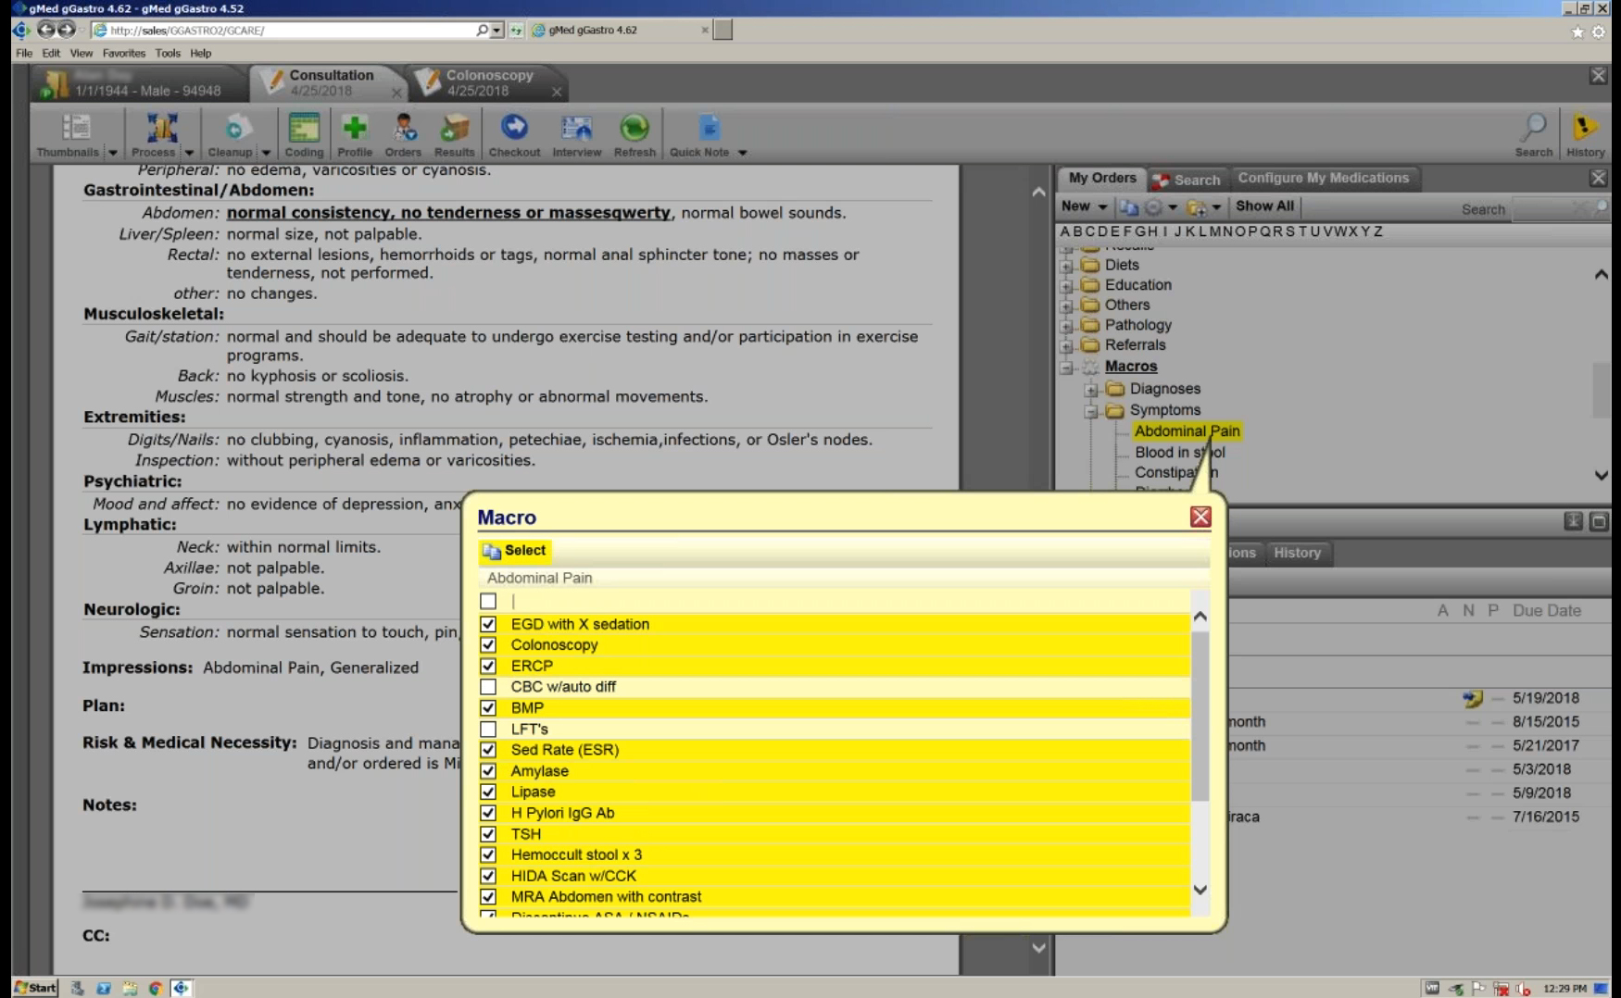Open the Results tool

[454, 135]
